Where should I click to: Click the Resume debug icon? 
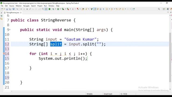[21, 9]
